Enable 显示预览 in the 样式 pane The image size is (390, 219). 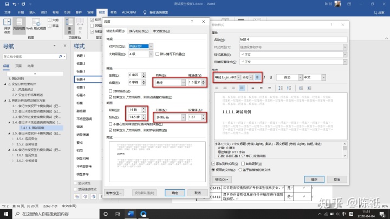point(75,183)
